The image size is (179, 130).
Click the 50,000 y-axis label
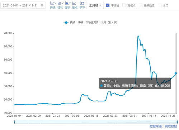(x=8, y=60)
